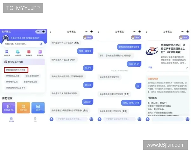Open the 中国疾控中心提示 article title
The image size is (191, 153).
tap(173, 48)
